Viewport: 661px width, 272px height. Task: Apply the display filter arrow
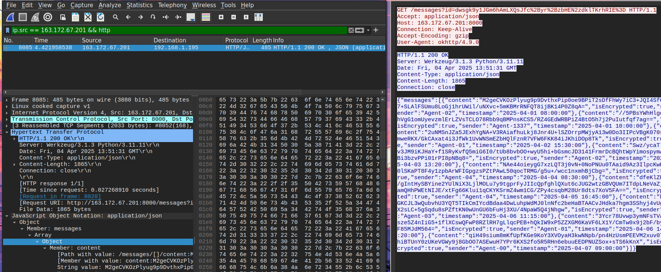point(360,30)
